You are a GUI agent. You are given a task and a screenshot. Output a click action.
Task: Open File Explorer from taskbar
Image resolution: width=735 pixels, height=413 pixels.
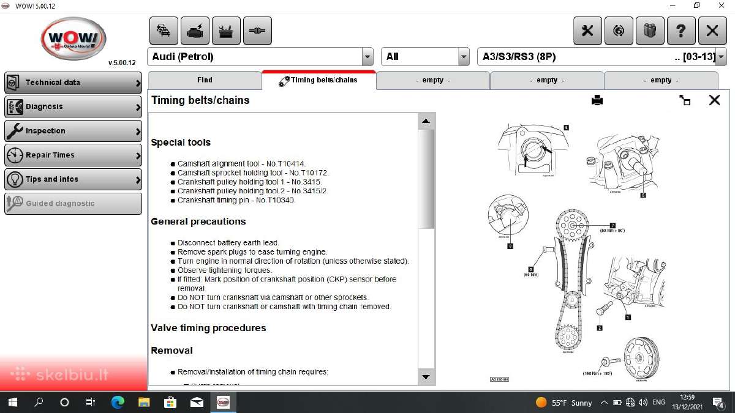[x=144, y=403]
